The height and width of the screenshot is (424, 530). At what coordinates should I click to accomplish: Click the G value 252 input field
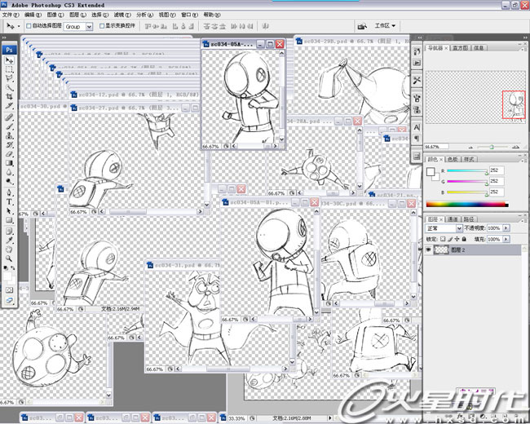pos(497,181)
